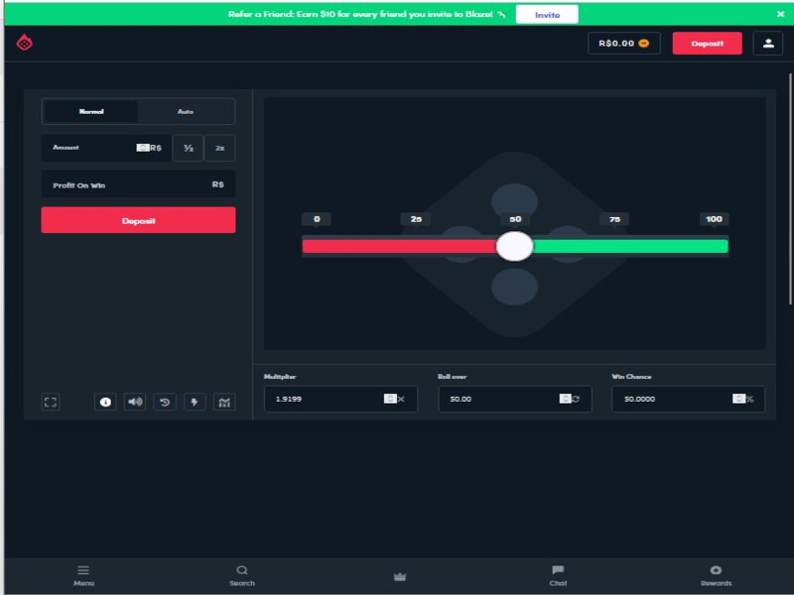This screenshot has height=595, width=794.
Task: Click the Blaze flame logo
Action: click(24, 43)
